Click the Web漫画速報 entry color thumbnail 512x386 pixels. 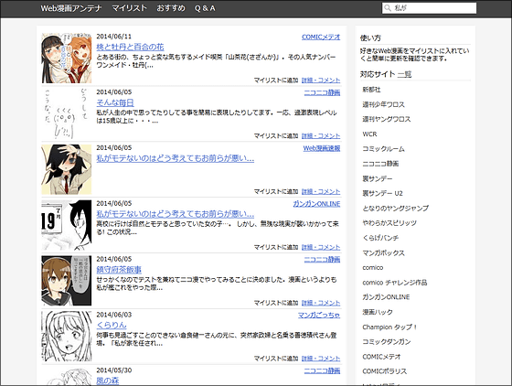coord(67,169)
